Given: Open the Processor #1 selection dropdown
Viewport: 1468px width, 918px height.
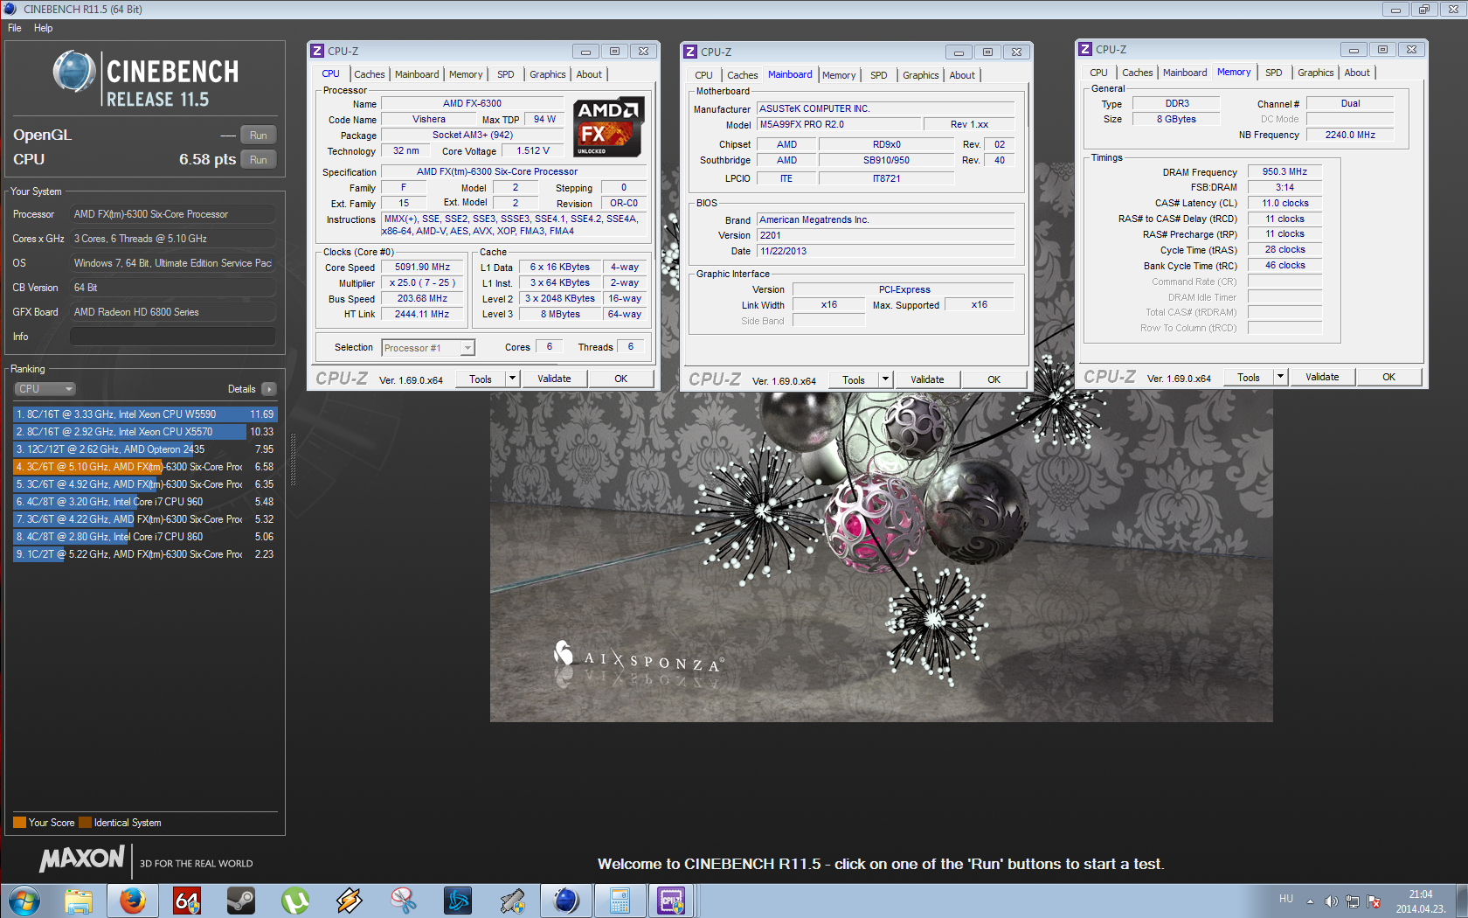Looking at the screenshot, I should [x=428, y=348].
